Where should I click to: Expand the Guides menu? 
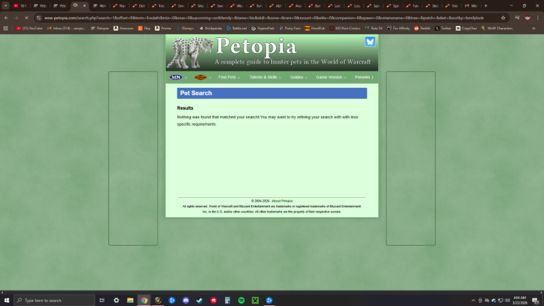(x=299, y=78)
